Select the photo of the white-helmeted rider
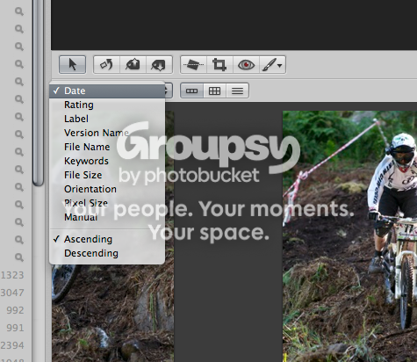The width and height of the screenshot is (417, 362). pos(349,236)
